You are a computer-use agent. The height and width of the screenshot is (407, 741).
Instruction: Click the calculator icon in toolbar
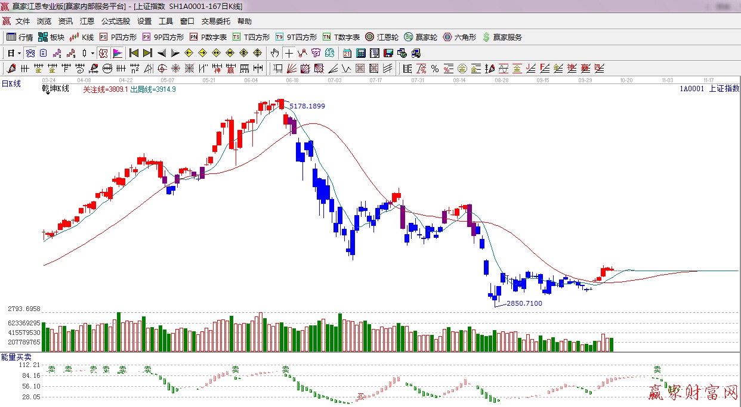pos(360,53)
